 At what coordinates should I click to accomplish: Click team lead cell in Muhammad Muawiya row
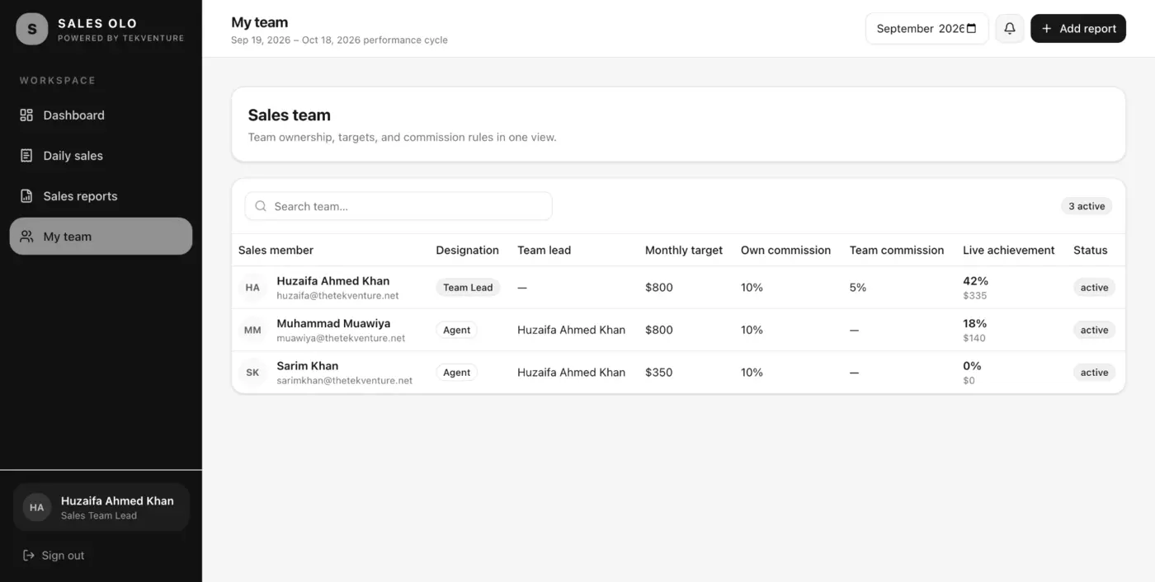(571, 330)
